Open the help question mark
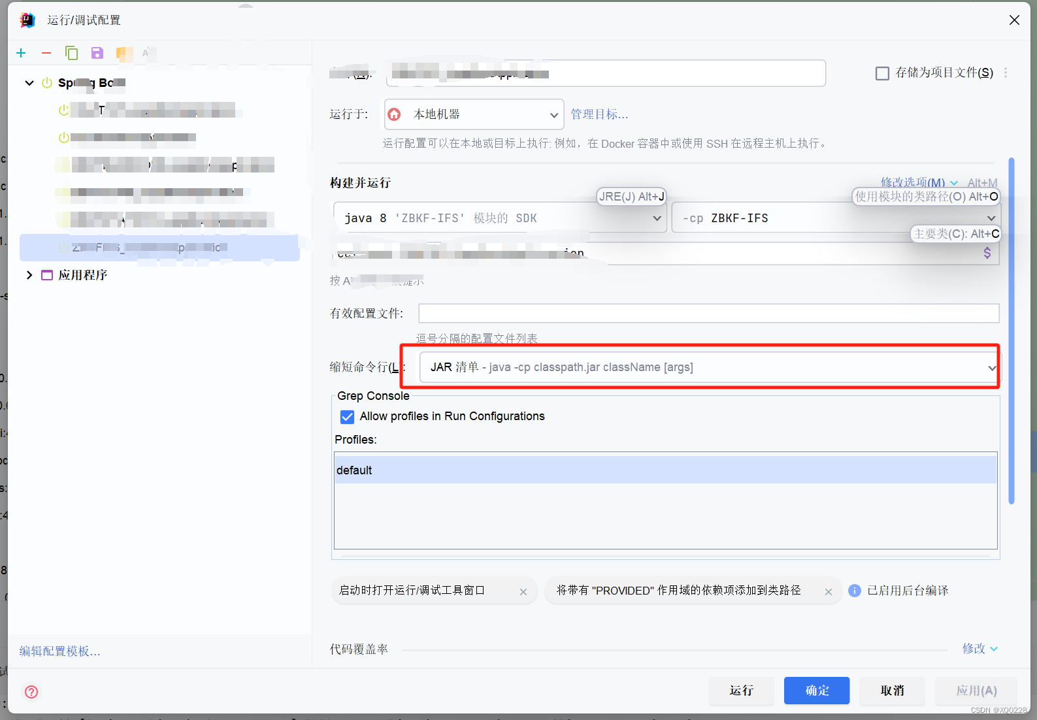This screenshot has width=1037, height=720. 31,691
